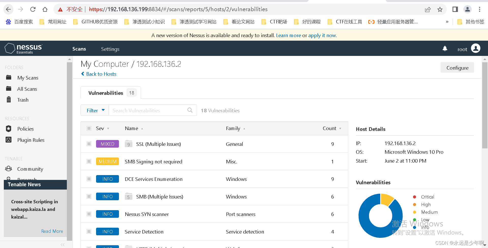Select the Vulnerabilities tab
Viewport: 488px width, 248px height.
[x=111, y=93]
